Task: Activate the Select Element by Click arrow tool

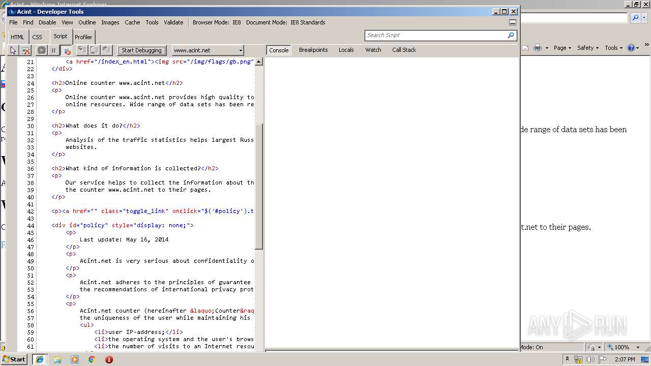Action: pos(13,50)
